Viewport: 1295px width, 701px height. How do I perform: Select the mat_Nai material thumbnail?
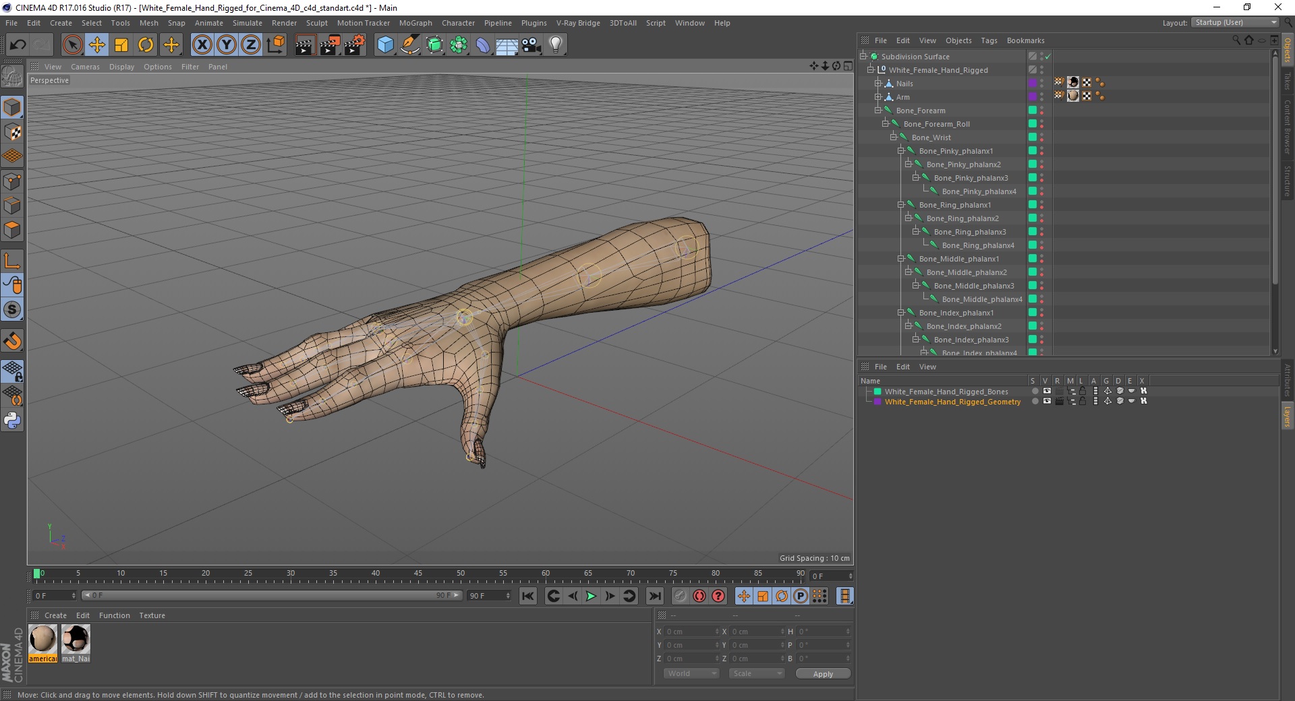[x=76, y=639]
